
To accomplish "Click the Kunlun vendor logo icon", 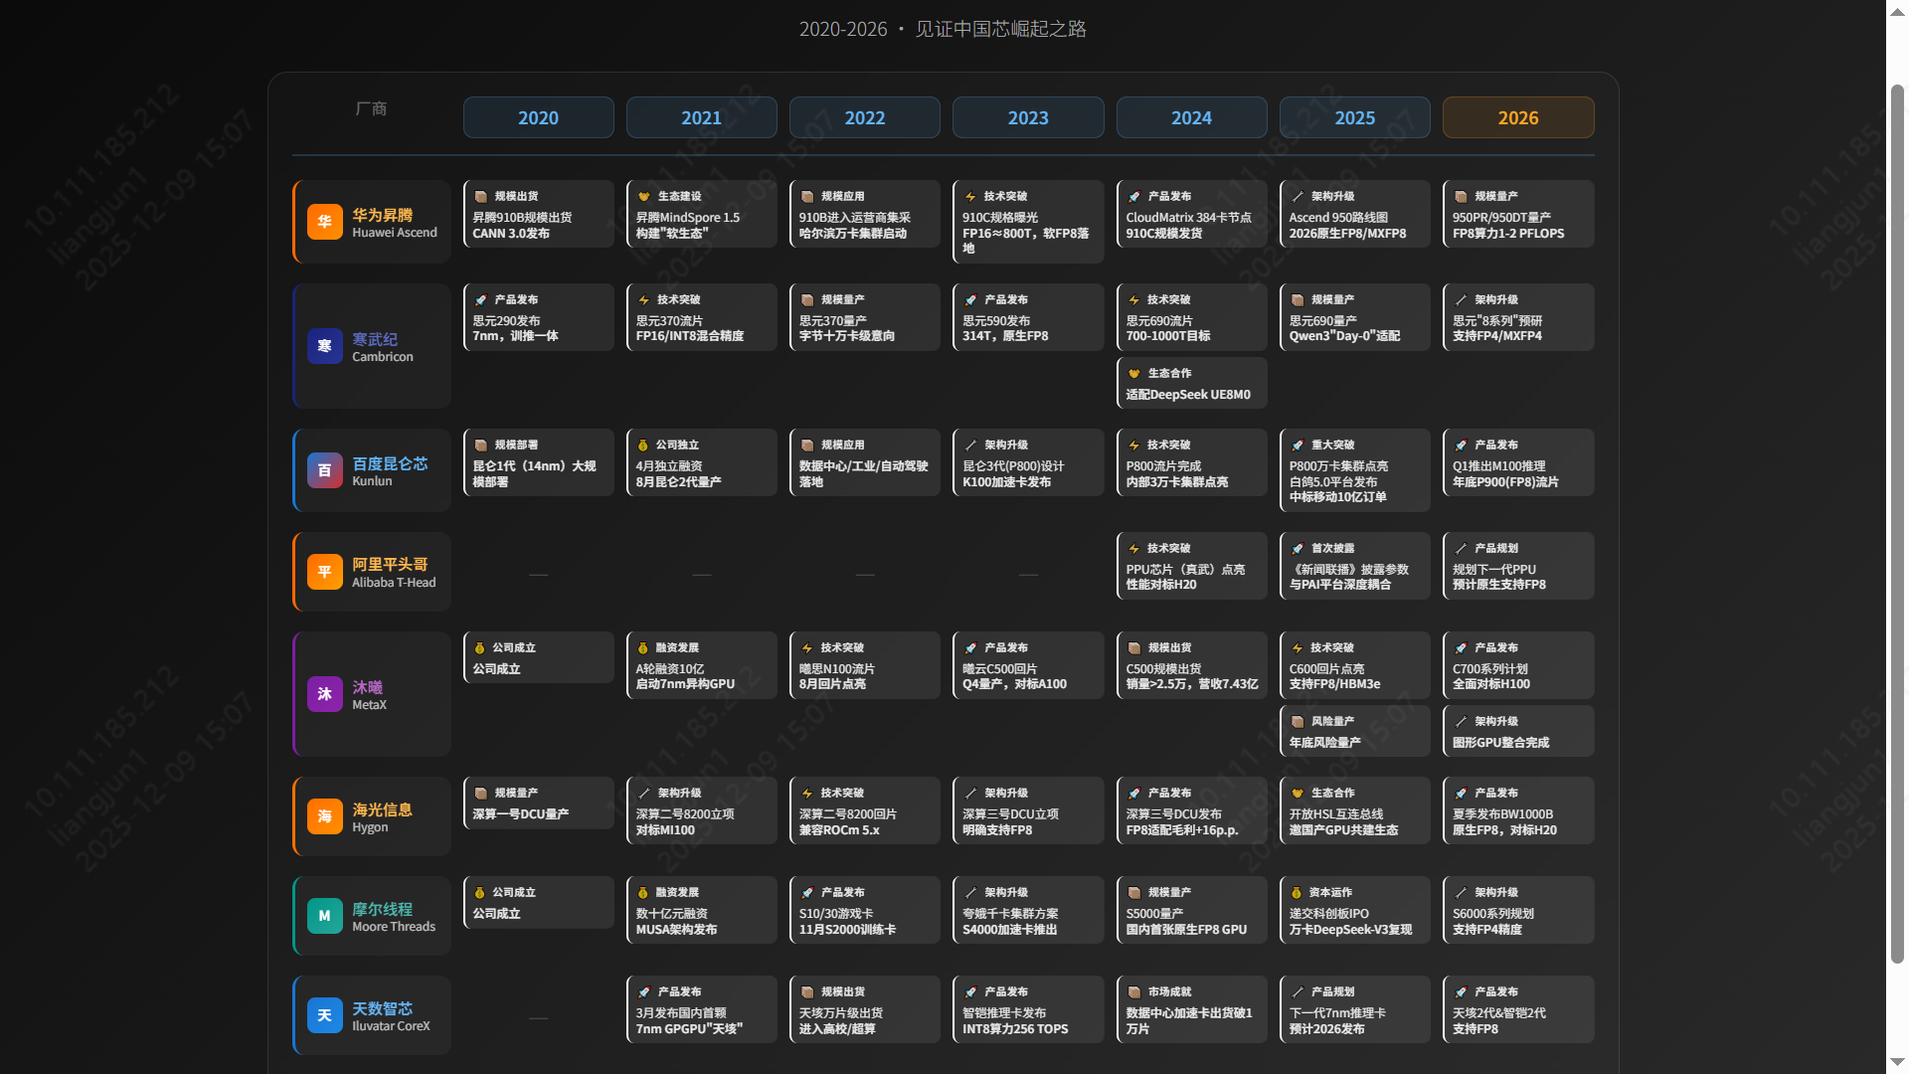I will pos(324,470).
